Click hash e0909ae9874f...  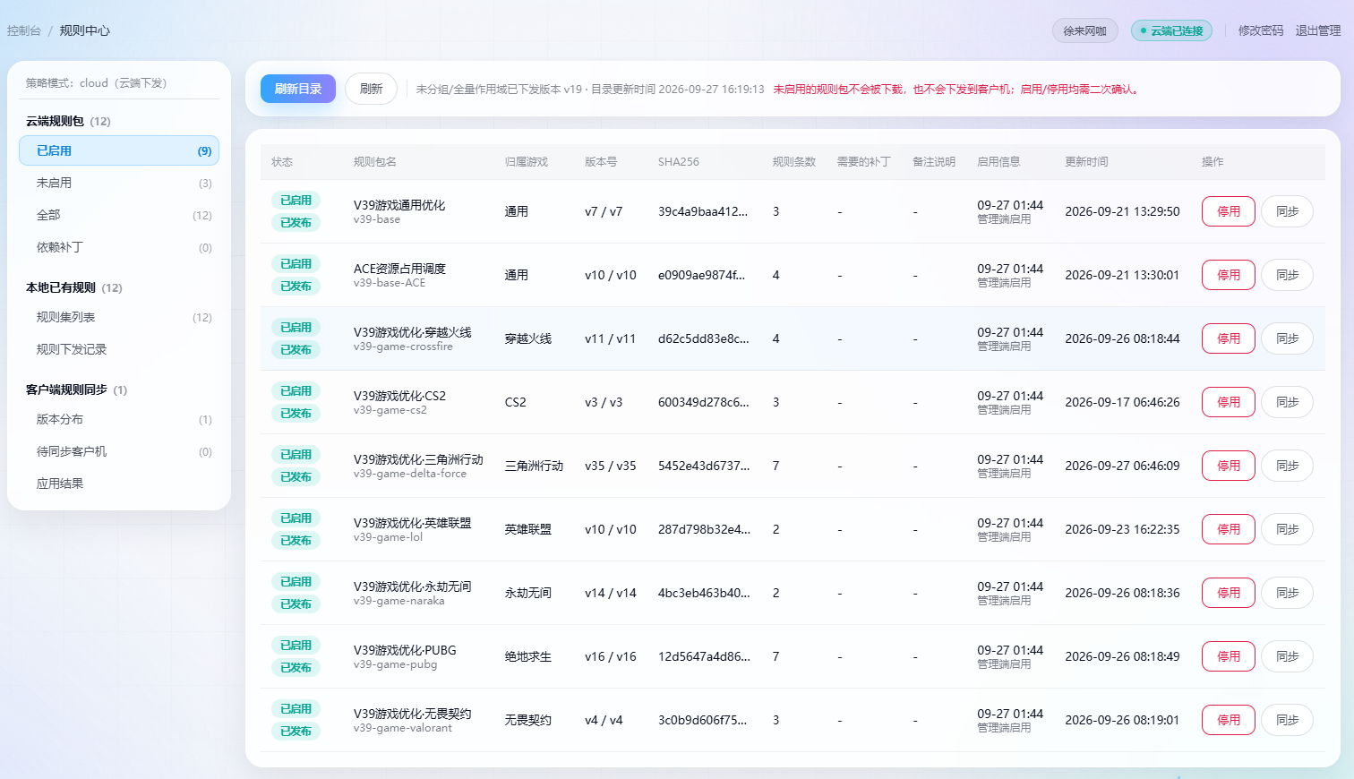(701, 275)
